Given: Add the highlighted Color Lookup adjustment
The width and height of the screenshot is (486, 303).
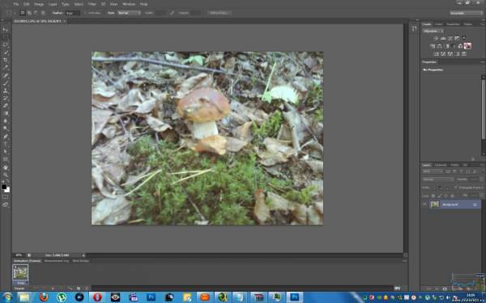Looking at the screenshot, I should [467, 46].
